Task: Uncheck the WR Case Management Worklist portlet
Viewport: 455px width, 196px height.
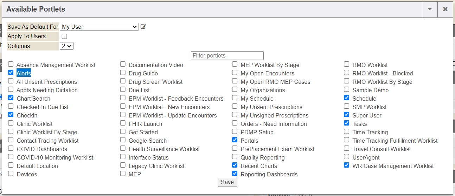Action: [347, 165]
